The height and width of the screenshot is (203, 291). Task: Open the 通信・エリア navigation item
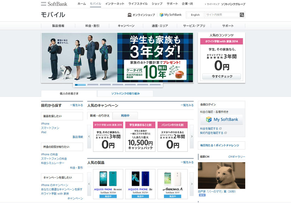160,26
